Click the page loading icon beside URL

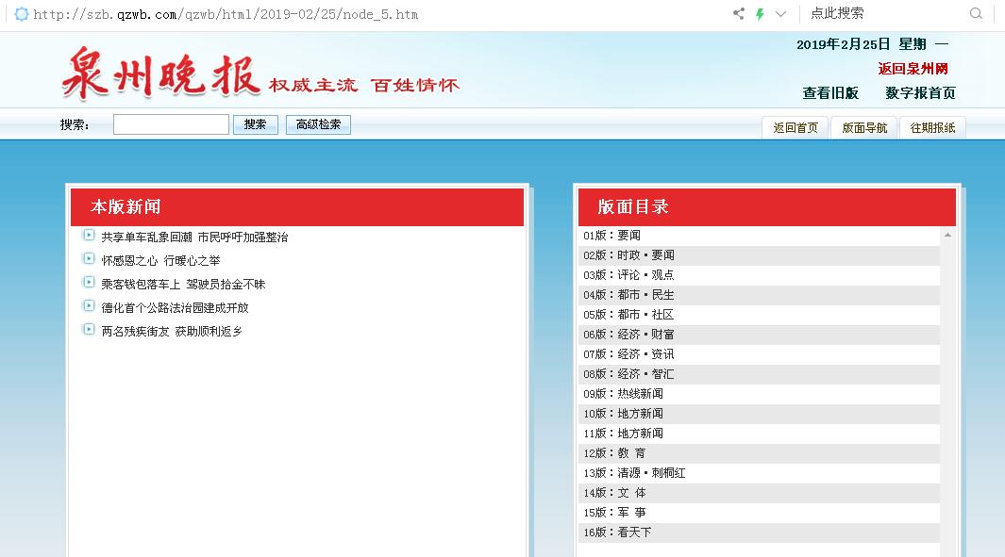(x=21, y=14)
